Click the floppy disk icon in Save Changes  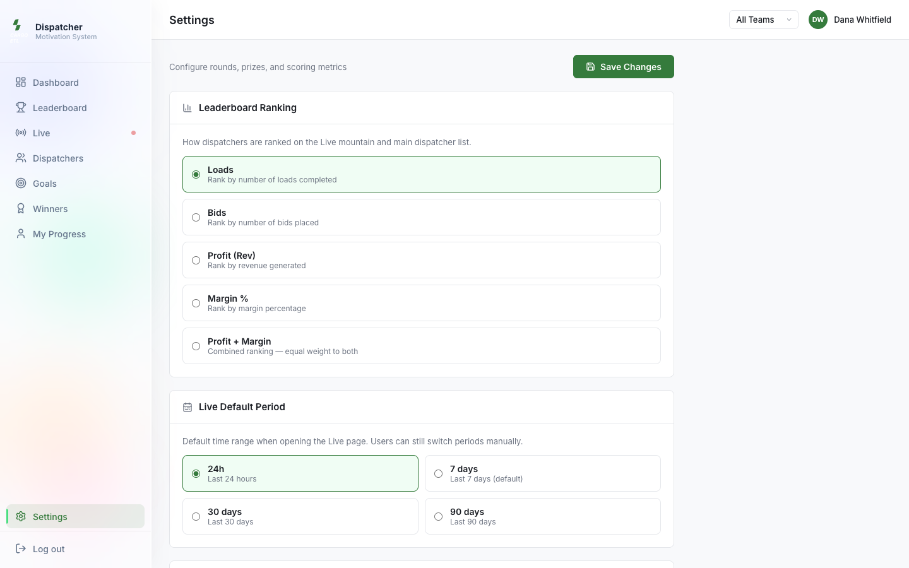pyautogui.click(x=590, y=67)
